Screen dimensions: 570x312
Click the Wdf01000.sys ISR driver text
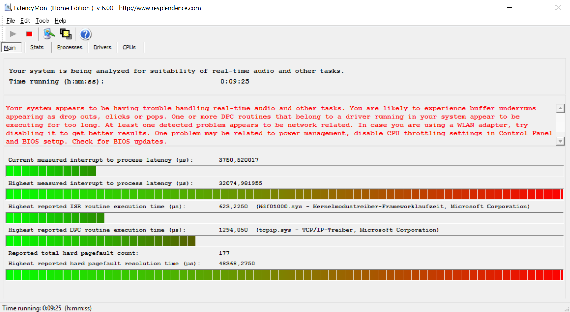click(393, 206)
